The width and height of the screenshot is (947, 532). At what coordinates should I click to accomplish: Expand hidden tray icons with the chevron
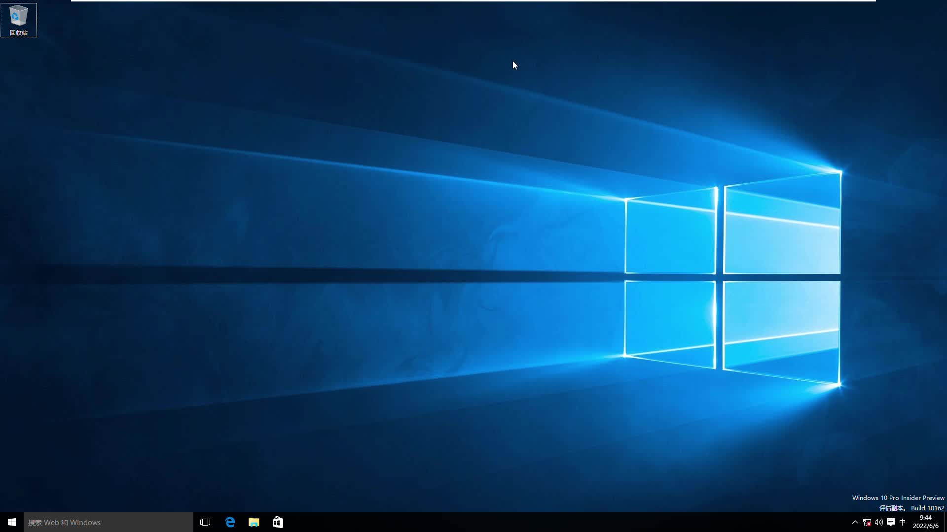click(855, 522)
